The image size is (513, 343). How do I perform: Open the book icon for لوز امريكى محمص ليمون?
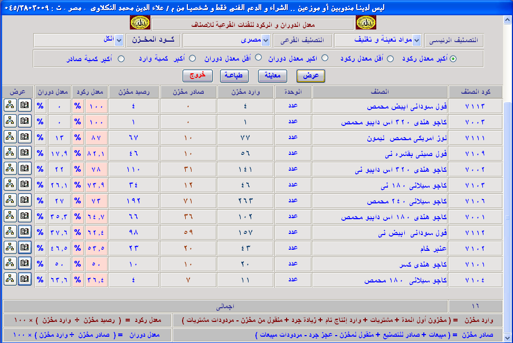[x=25, y=137]
